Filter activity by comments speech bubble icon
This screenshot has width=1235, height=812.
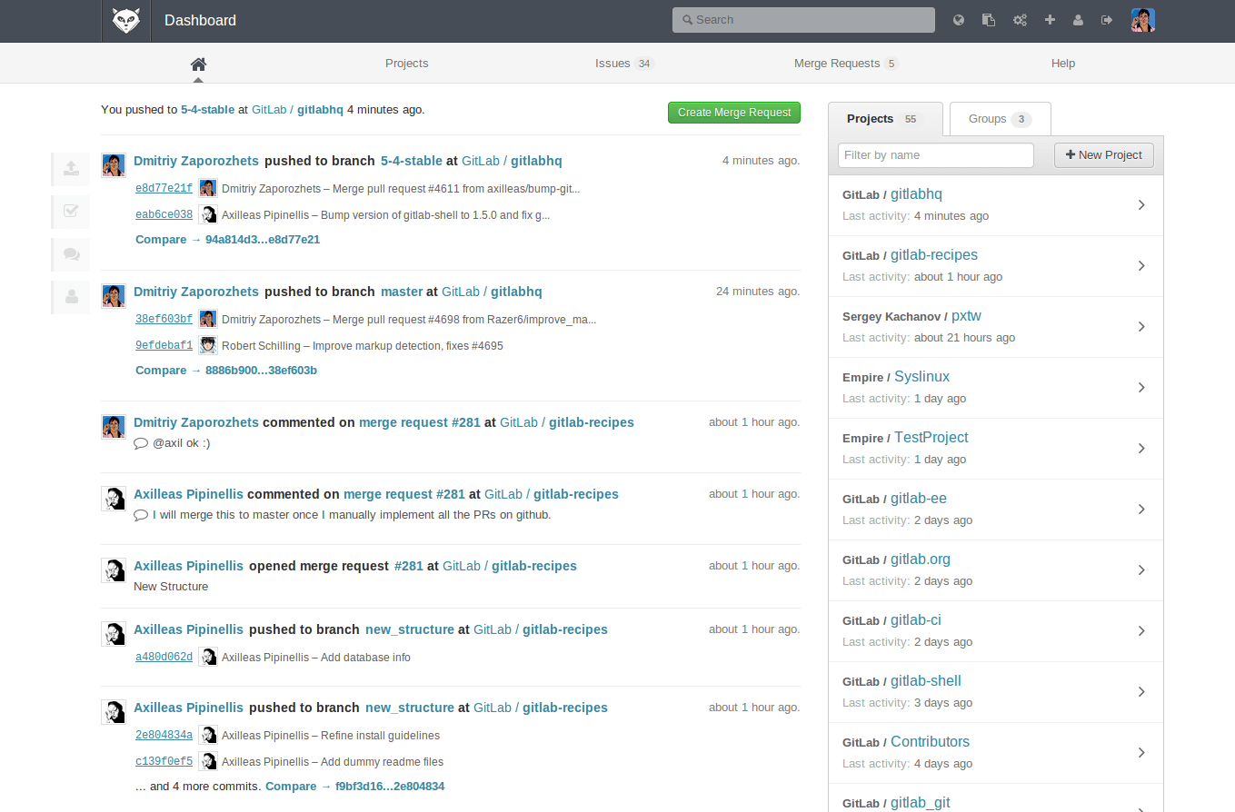pyautogui.click(x=70, y=254)
